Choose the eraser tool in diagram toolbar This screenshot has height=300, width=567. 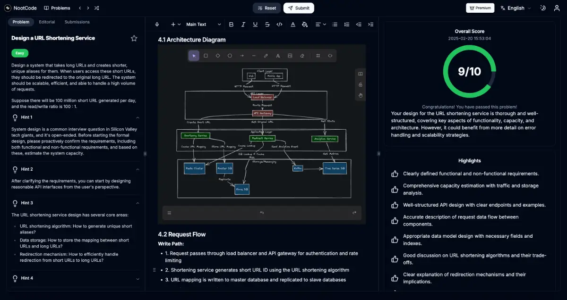pos(302,56)
